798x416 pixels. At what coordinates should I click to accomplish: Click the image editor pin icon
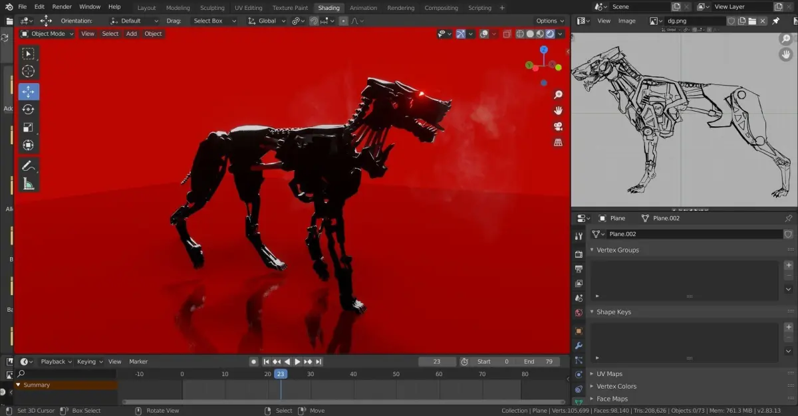(776, 21)
